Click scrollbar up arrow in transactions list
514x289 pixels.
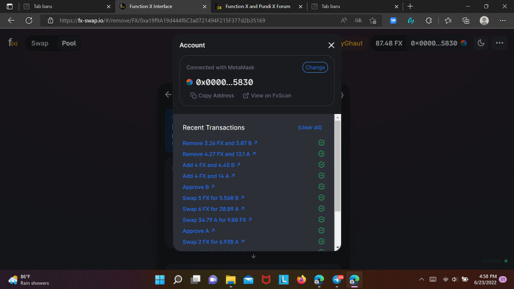337,117
